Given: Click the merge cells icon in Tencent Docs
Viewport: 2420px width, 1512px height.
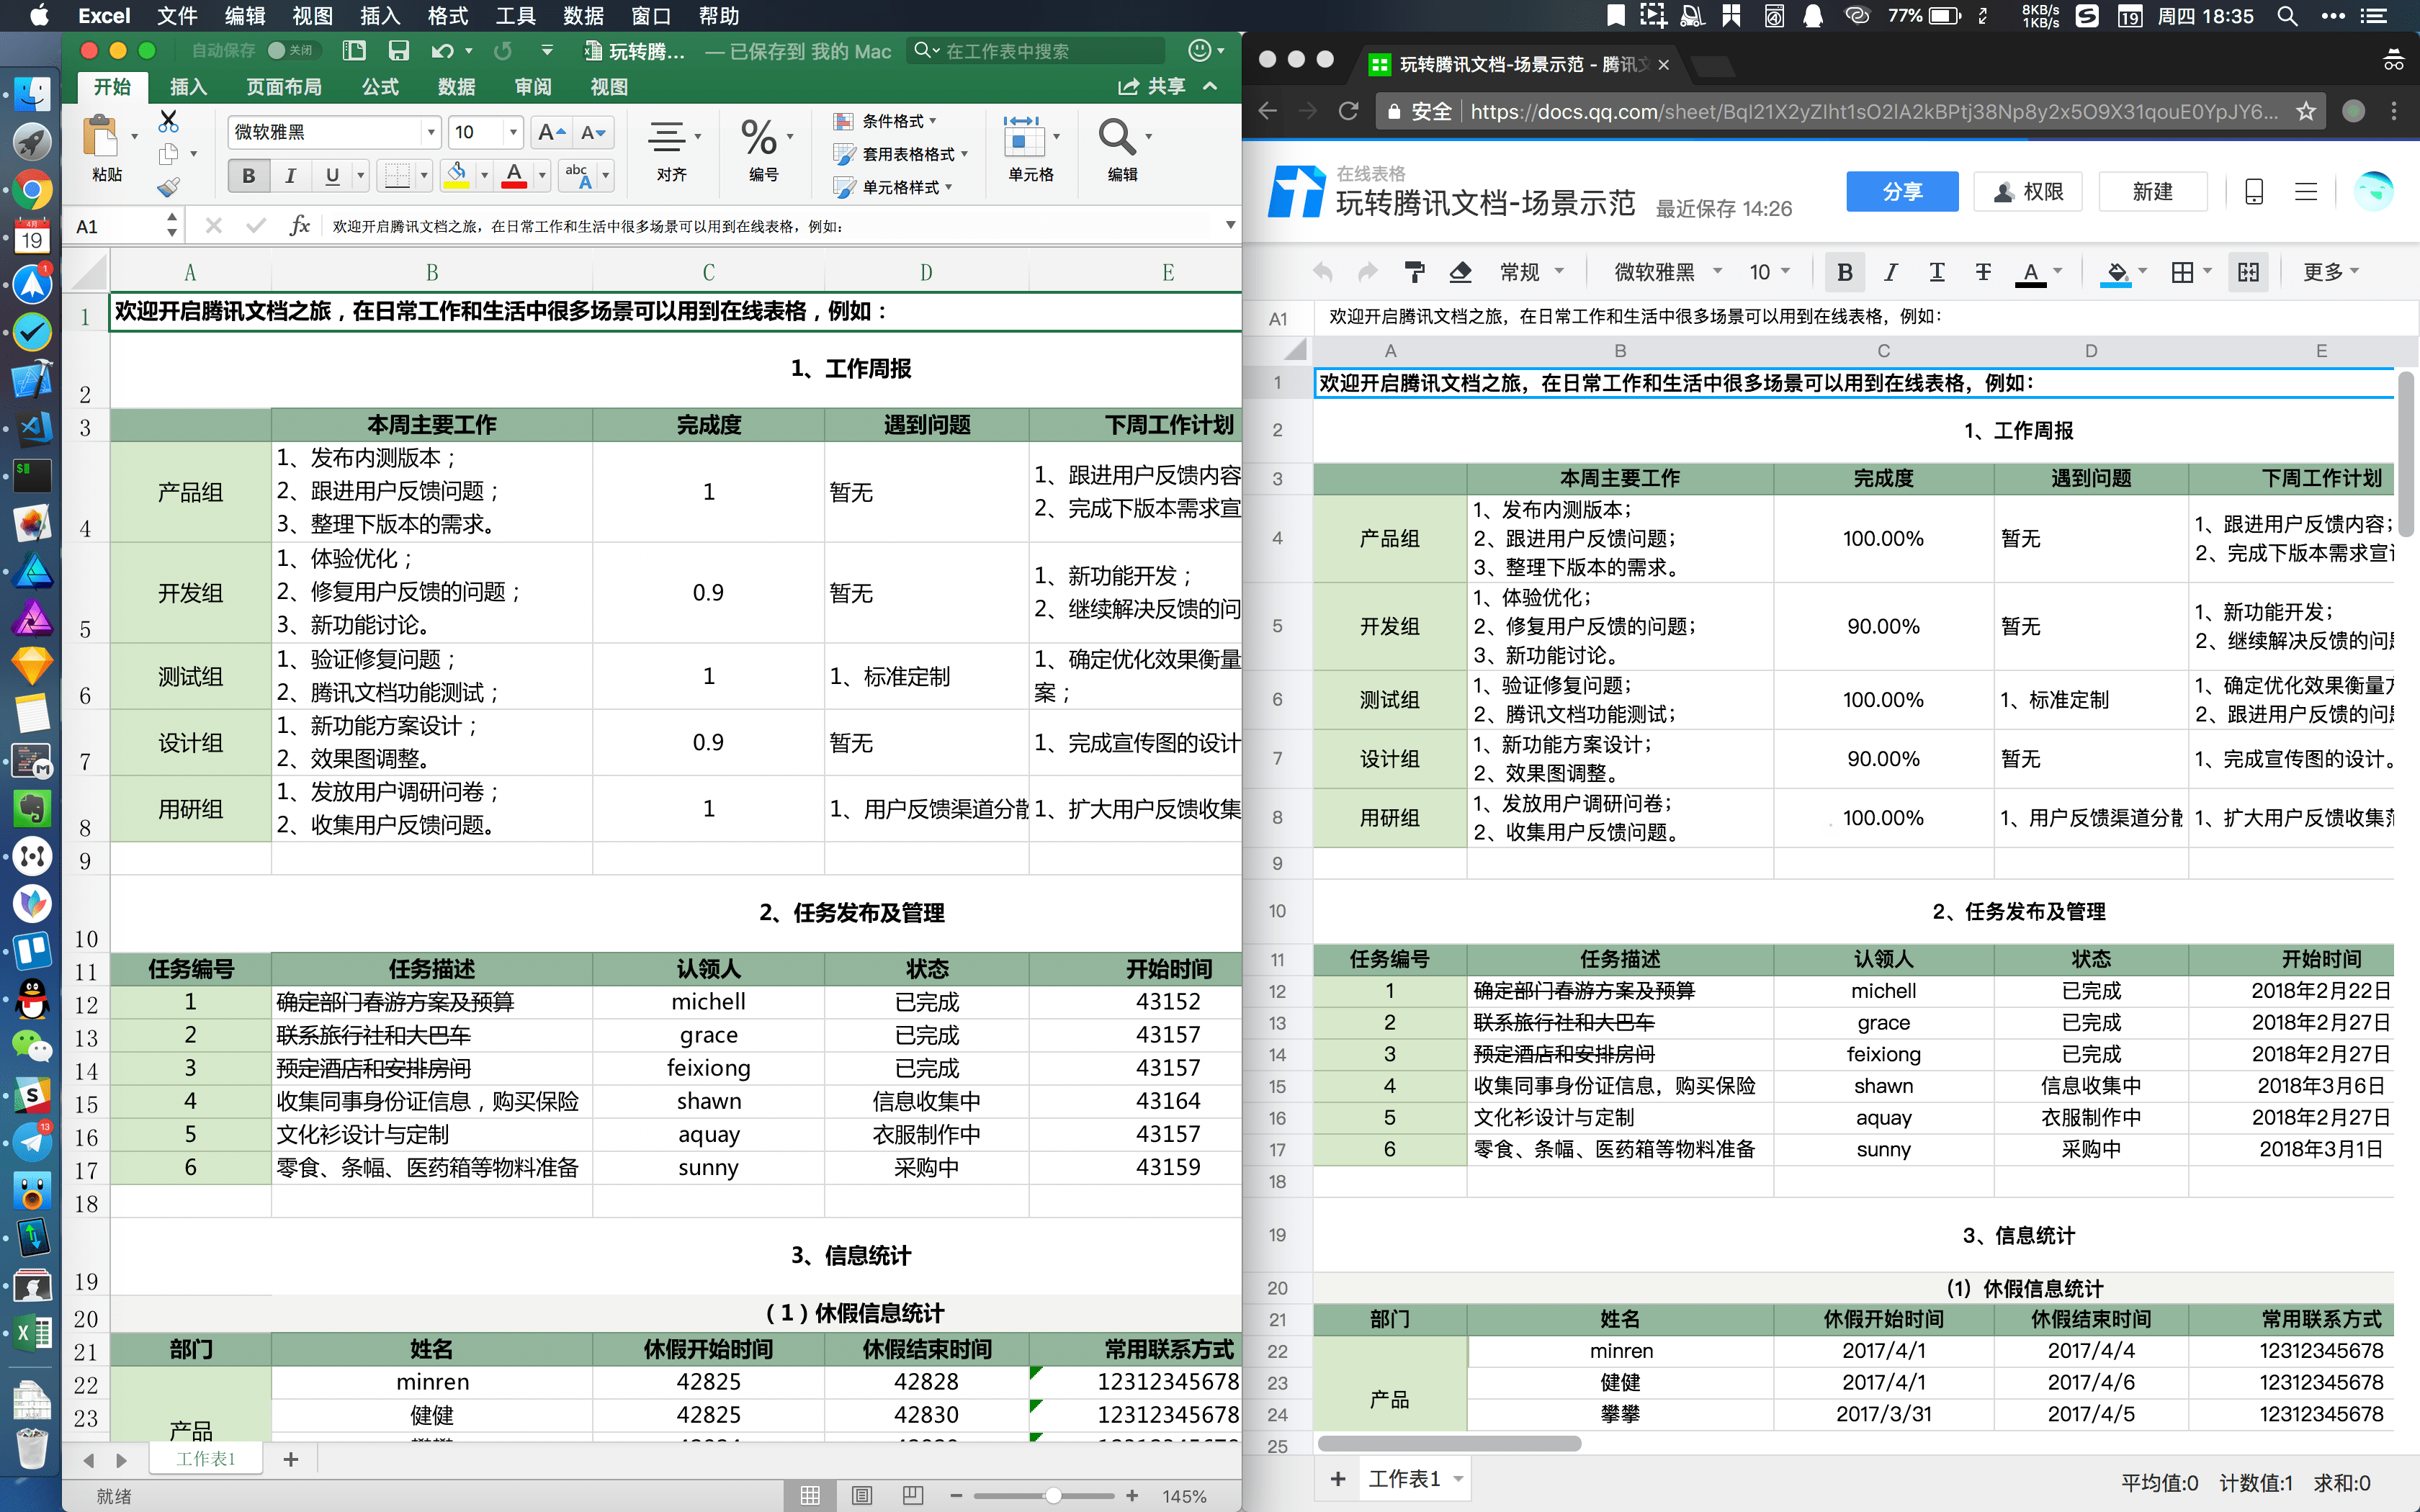Looking at the screenshot, I should click(2248, 272).
